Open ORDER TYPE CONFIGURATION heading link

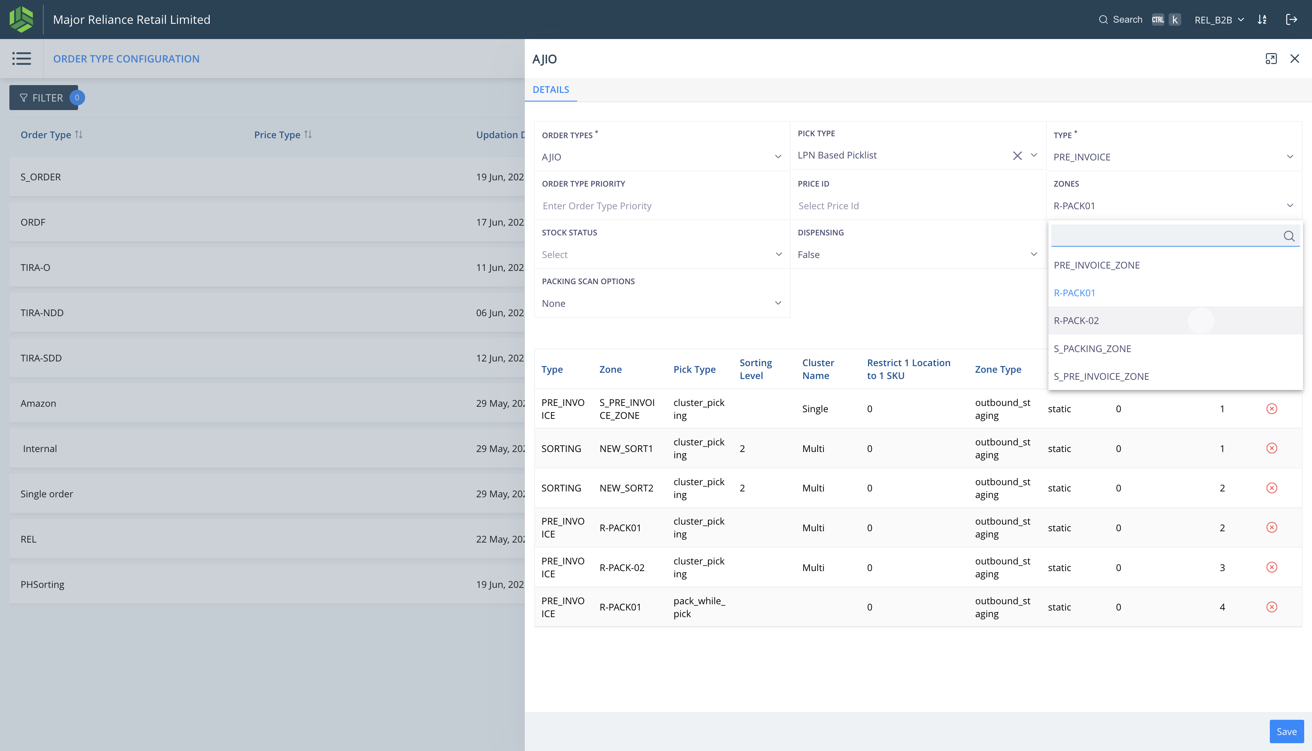click(126, 59)
